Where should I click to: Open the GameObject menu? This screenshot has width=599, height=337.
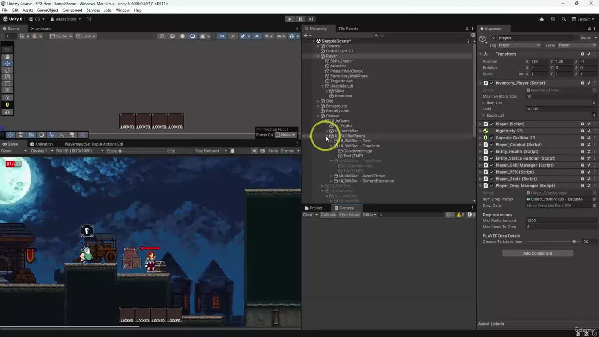[x=47, y=10]
